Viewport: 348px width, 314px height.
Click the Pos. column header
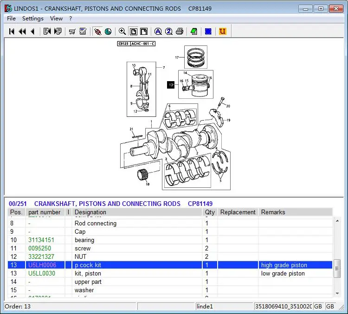pyautogui.click(x=16, y=212)
